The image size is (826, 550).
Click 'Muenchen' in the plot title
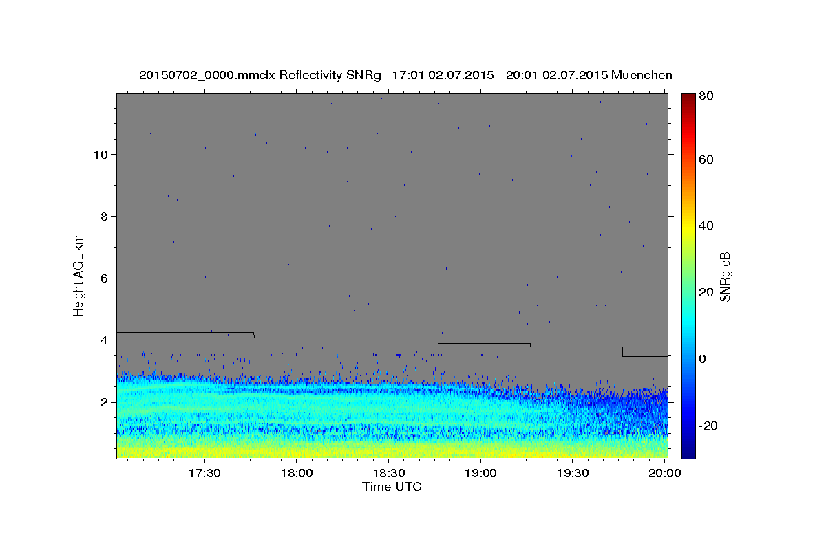642,75
